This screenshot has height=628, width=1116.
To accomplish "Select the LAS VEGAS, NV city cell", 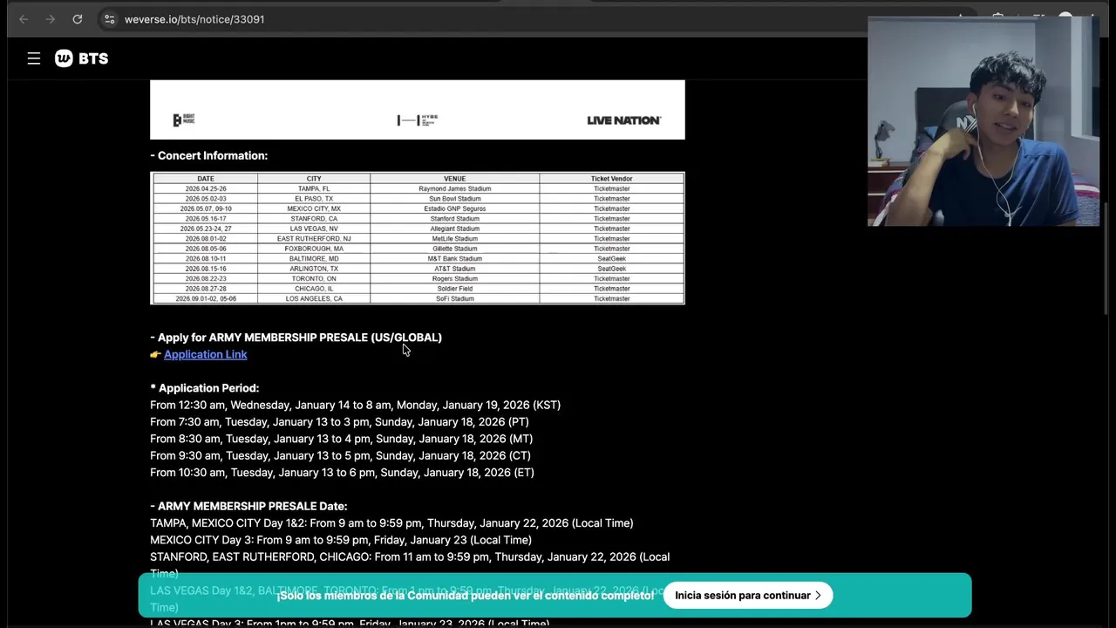I will (x=314, y=229).
